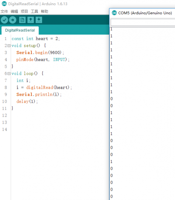Click the COM5 serial monitor title bar
The image size is (175, 200).
(x=142, y=13)
